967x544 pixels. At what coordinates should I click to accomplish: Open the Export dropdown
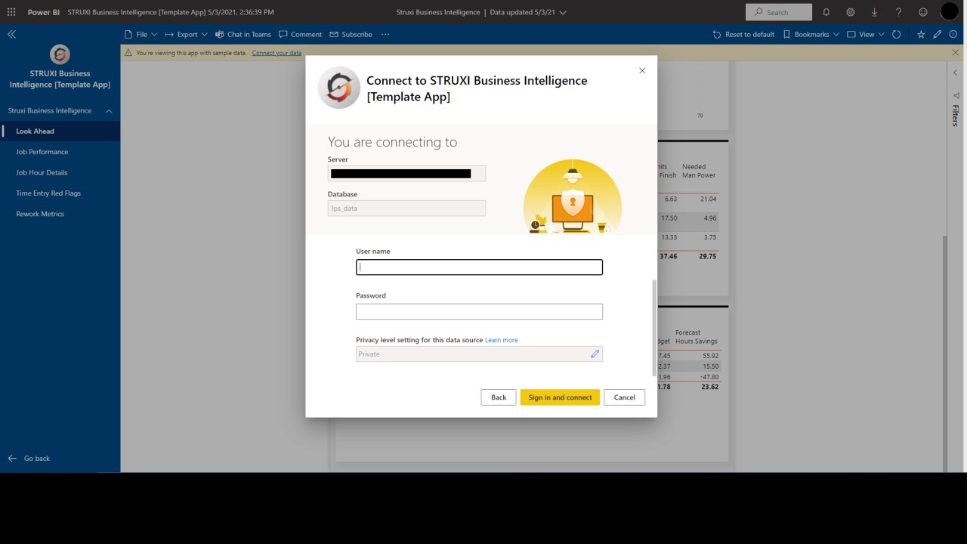pos(186,34)
